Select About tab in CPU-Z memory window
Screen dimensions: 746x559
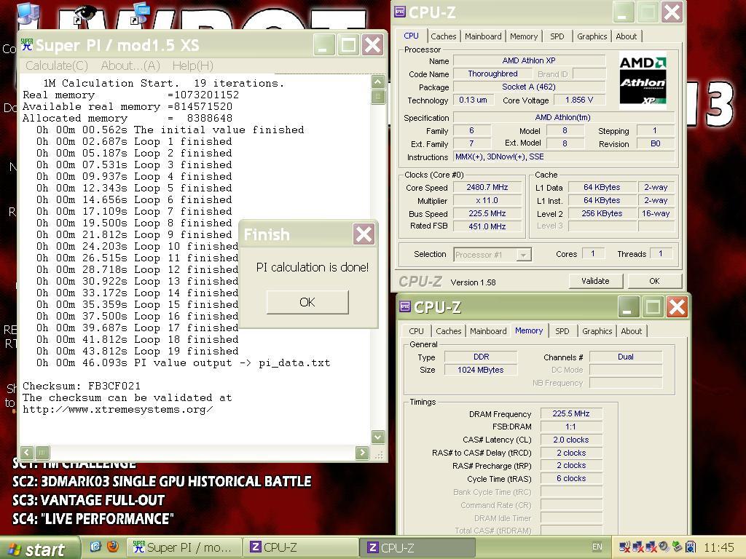632,331
